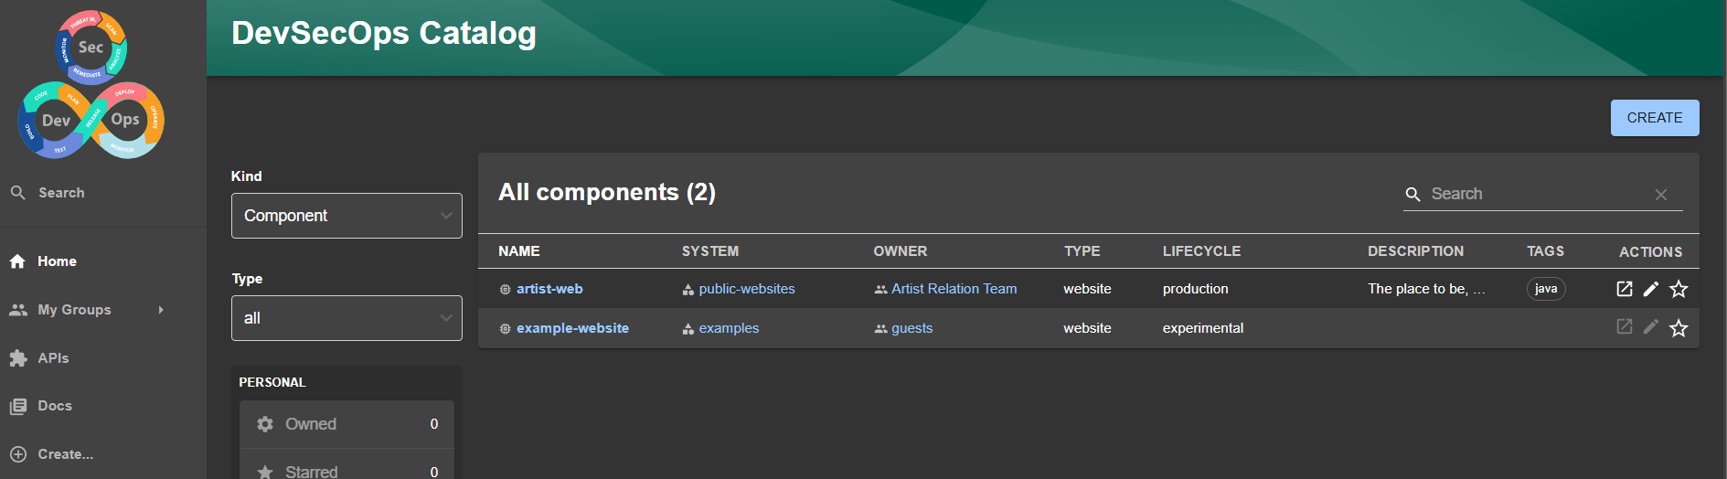Screen dimensions: 1727x479
Task: Click the edit pencil icon for example-website
Action: [x=1650, y=327]
